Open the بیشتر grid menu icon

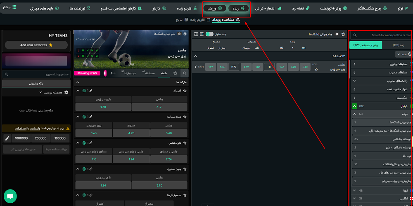point(14,7)
